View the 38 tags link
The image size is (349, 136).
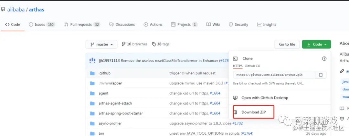coord(161,44)
